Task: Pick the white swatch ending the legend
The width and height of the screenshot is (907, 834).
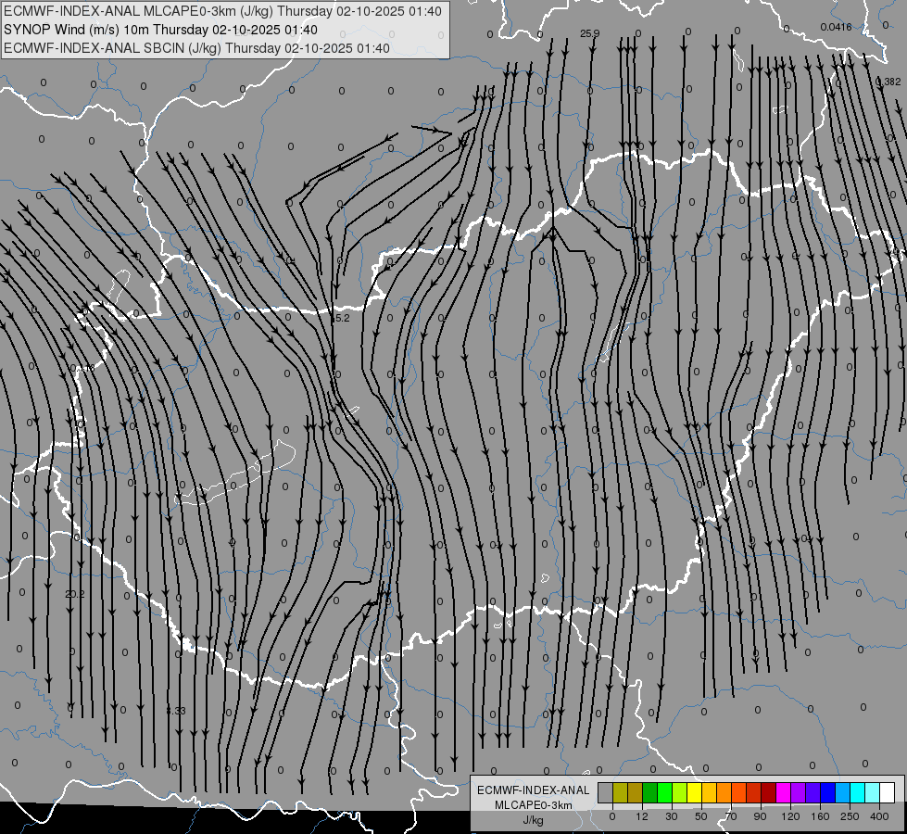Action: tap(888, 792)
